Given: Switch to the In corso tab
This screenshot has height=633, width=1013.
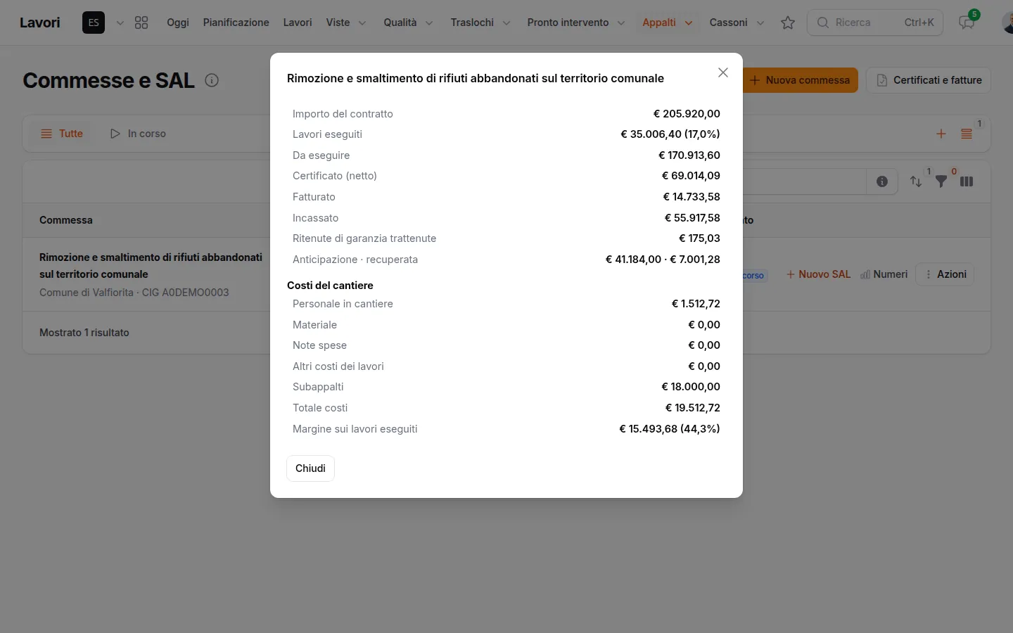Looking at the screenshot, I should pos(138,134).
